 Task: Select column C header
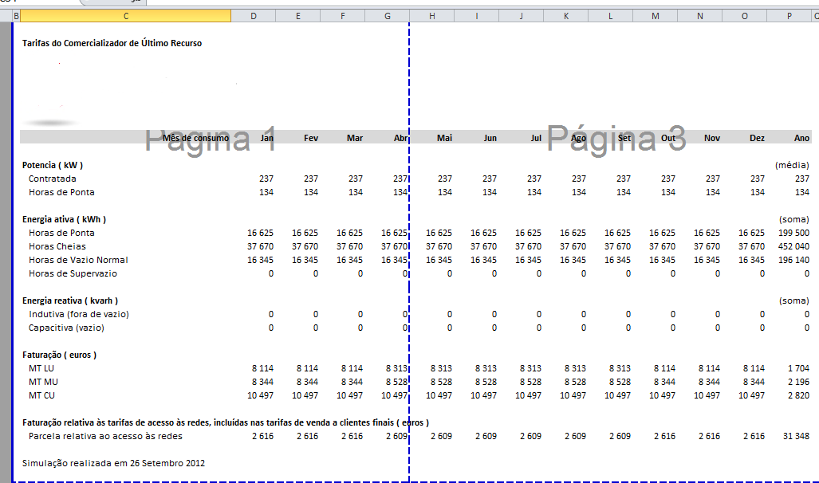[x=127, y=15]
